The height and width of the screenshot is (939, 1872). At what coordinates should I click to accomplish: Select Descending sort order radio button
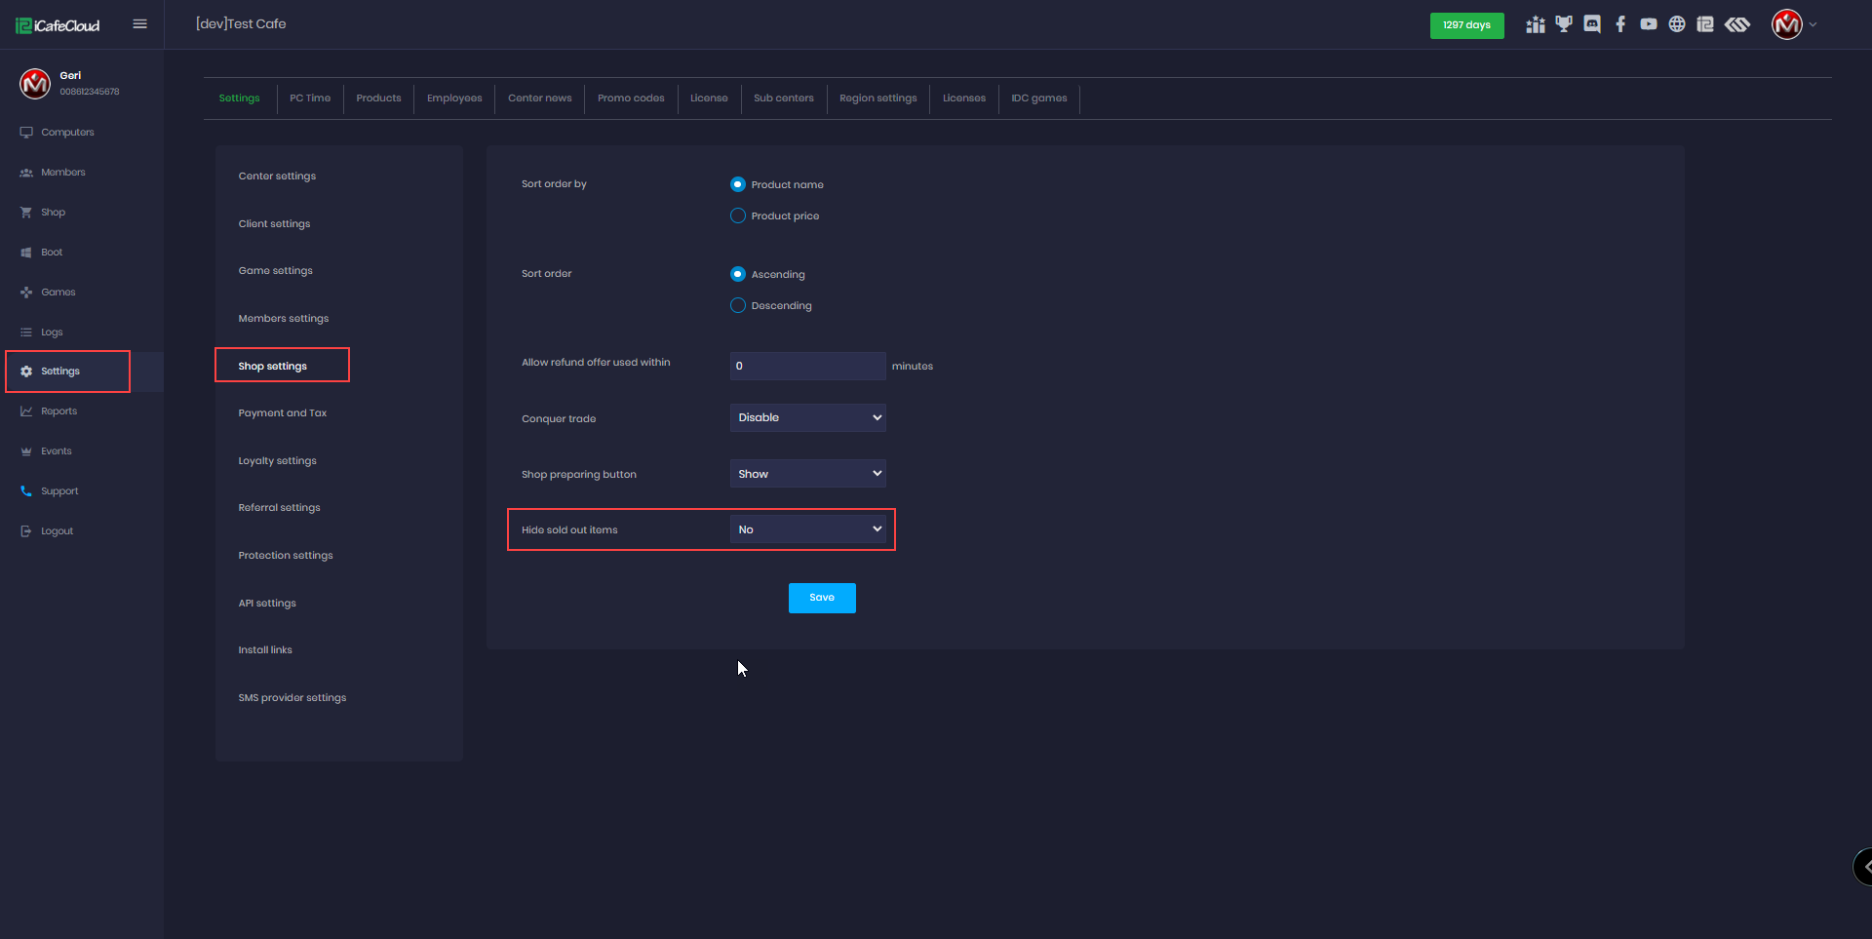point(738,305)
